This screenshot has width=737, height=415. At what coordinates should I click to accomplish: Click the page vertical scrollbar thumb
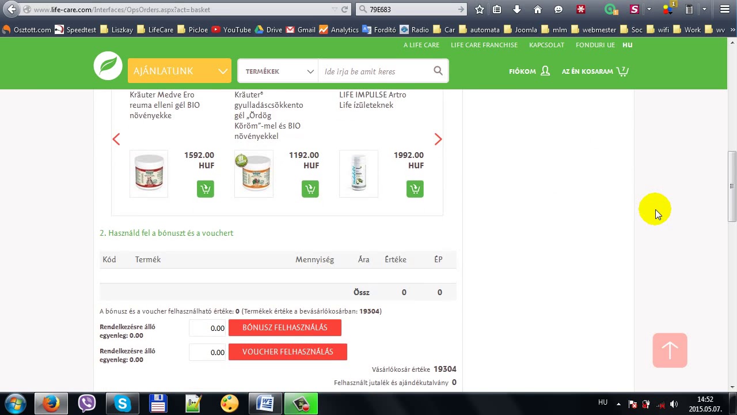coord(732,187)
